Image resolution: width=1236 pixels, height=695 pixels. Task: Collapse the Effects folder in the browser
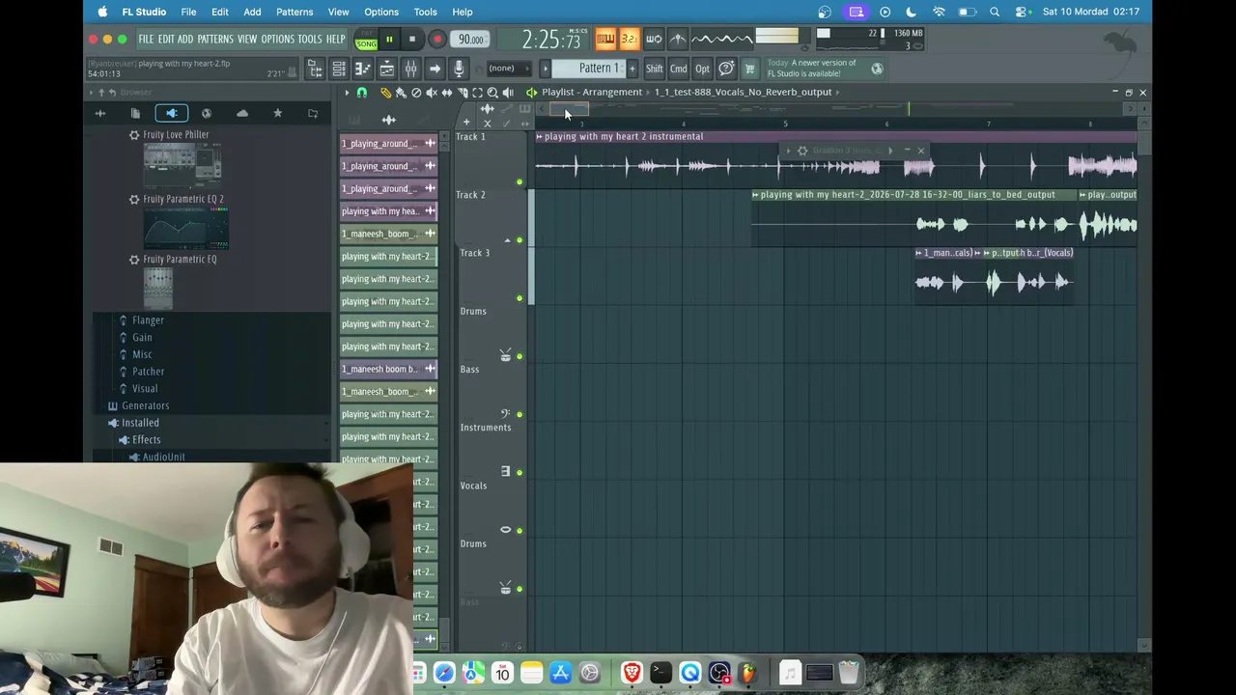click(x=146, y=440)
